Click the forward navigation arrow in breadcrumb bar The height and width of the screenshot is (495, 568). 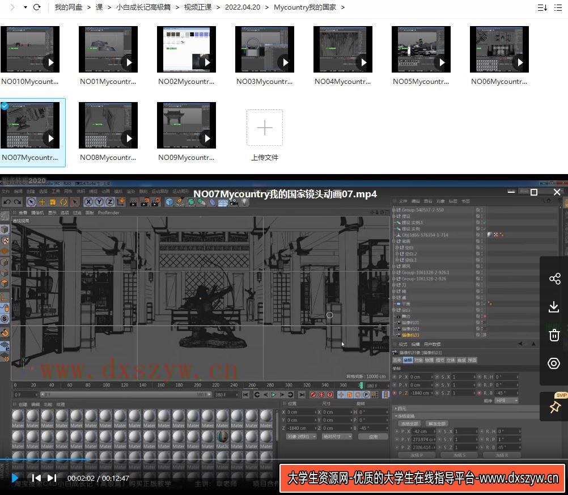tap(12, 7)
